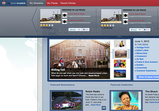
Task: Open the Robin Radio destination photo
Action: point(66,100)
